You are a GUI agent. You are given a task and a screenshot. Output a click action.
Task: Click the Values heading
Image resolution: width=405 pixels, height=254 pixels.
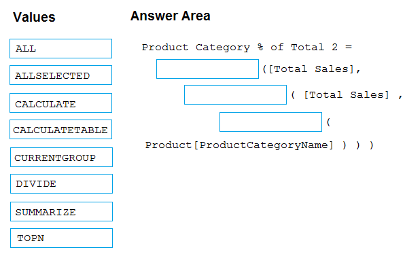click(x=34, y=17)
